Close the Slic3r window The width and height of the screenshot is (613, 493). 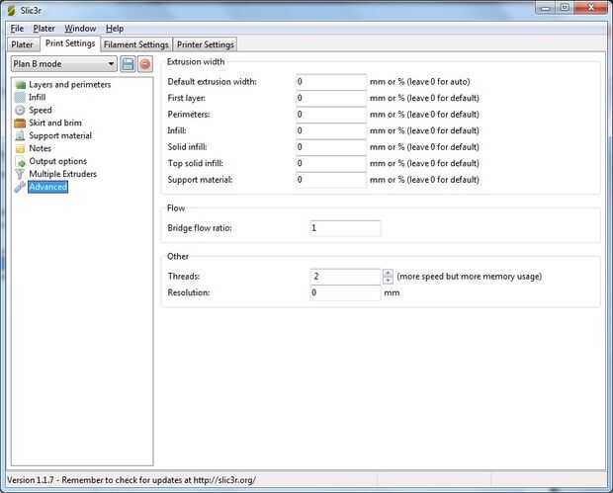(590, 8)
